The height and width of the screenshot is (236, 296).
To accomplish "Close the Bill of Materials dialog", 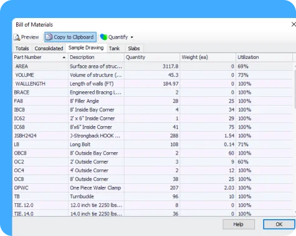I will coord(294,24).
